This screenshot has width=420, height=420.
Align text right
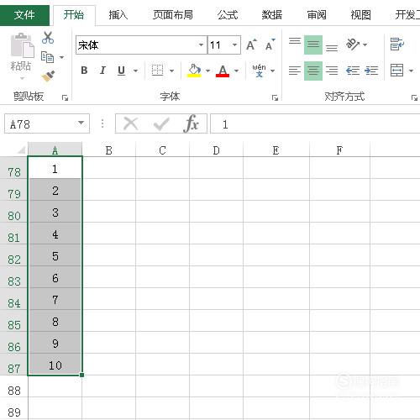click(x=332, y=71)
